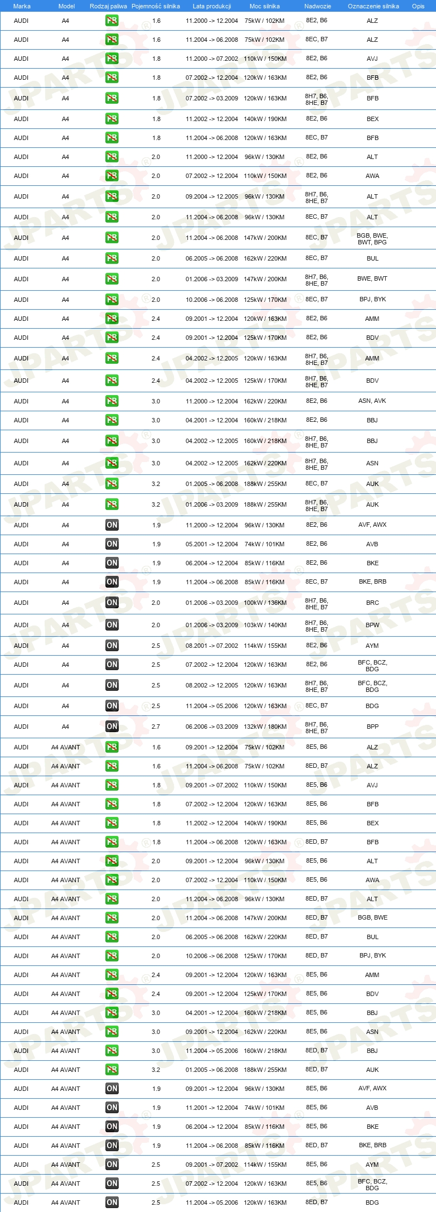The height and width of the screenshot is (1212, 436).
Task: Click the ON icon in the A4 11.2004 -> 05.2006 BDG row
Action: (x=112, y=706)
